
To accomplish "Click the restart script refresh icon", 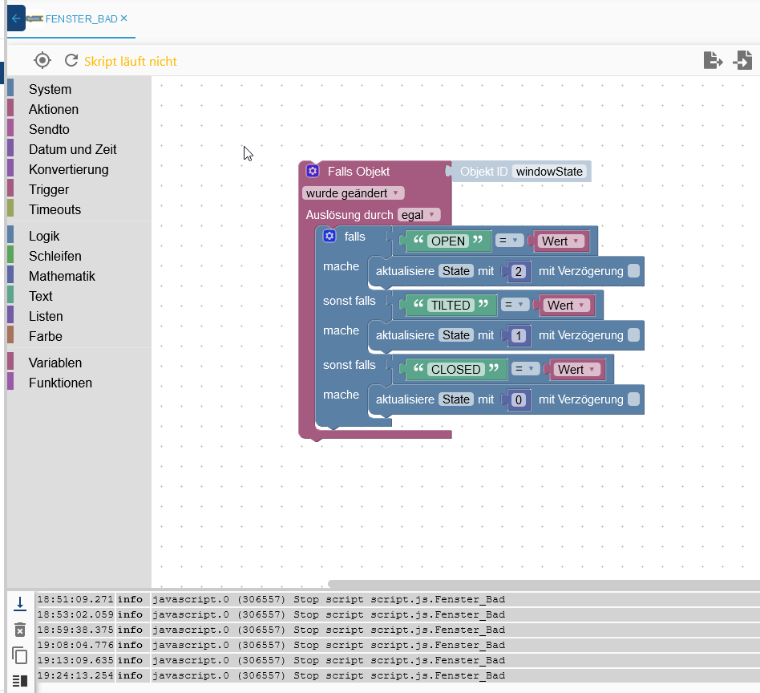I will (x=71, y=60).
